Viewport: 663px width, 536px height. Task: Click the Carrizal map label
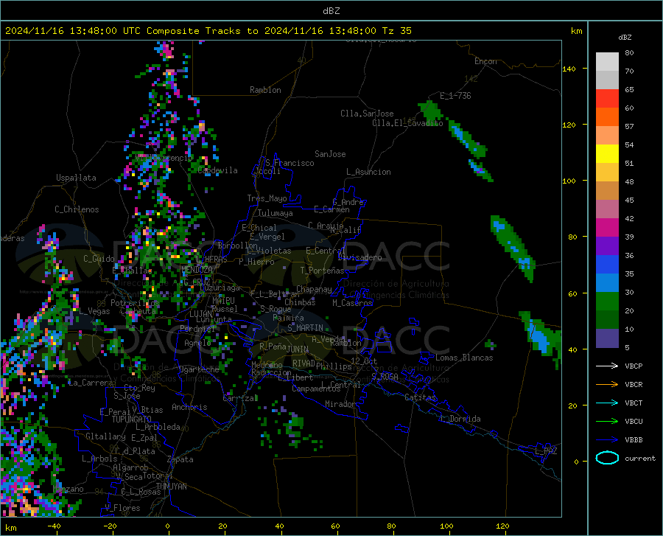tap(240, 398)
